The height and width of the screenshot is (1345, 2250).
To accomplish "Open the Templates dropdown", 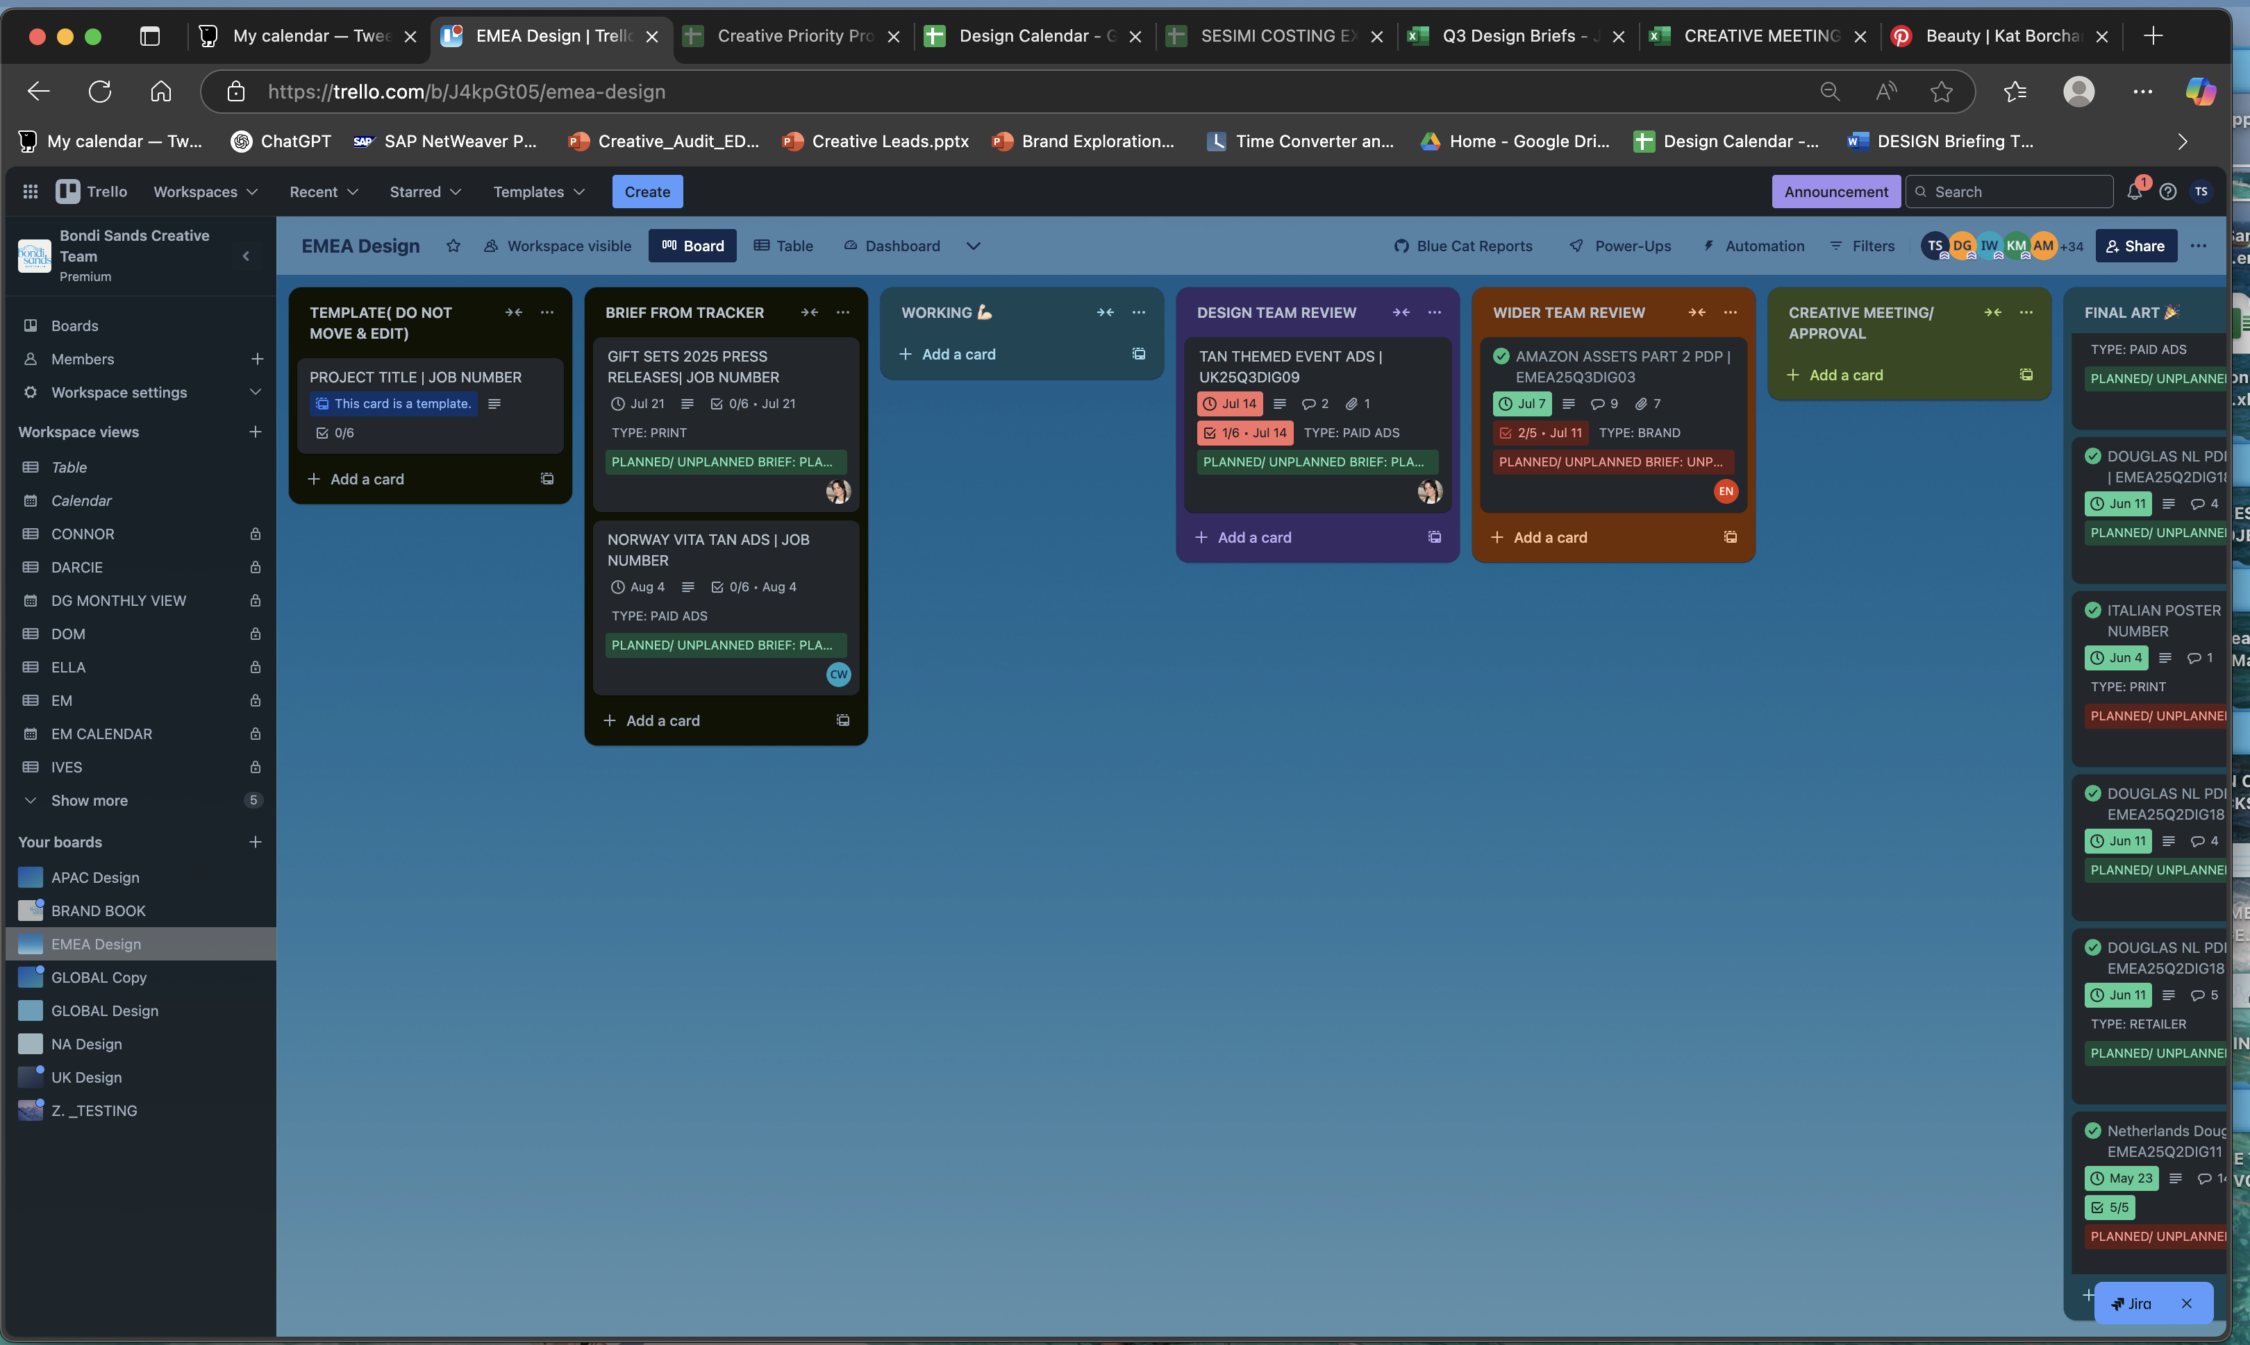I will pyautogui.click(x=539, y=192).
